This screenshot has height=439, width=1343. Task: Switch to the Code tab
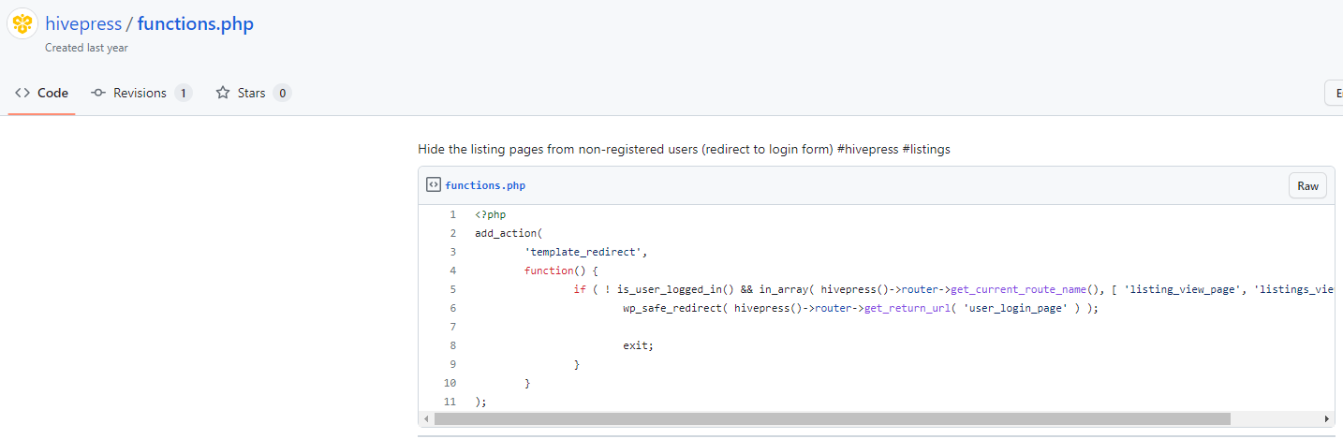tap(41, 93)
